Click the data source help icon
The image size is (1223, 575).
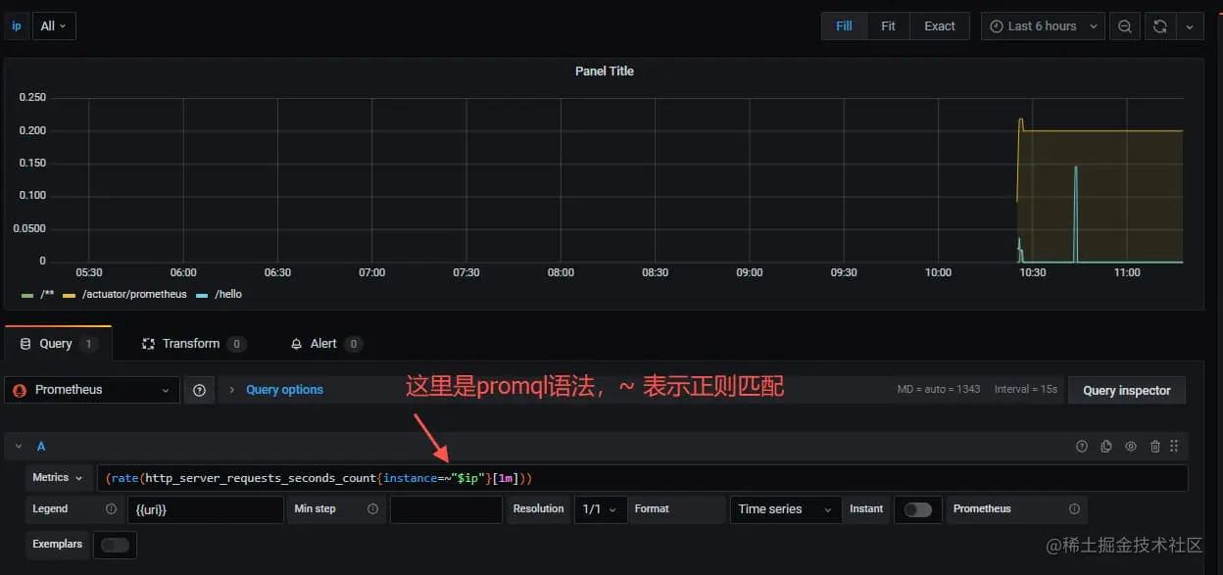(x=199, y=390)
